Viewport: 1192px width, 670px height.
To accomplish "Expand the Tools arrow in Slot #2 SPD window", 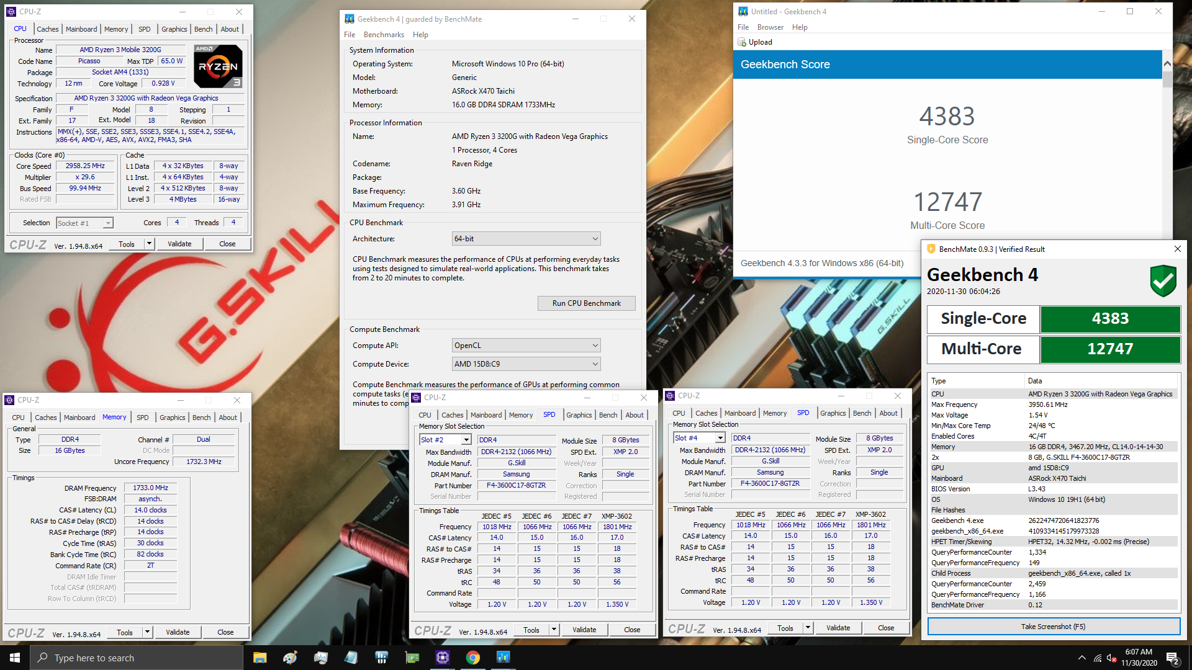I will (554, 630).
